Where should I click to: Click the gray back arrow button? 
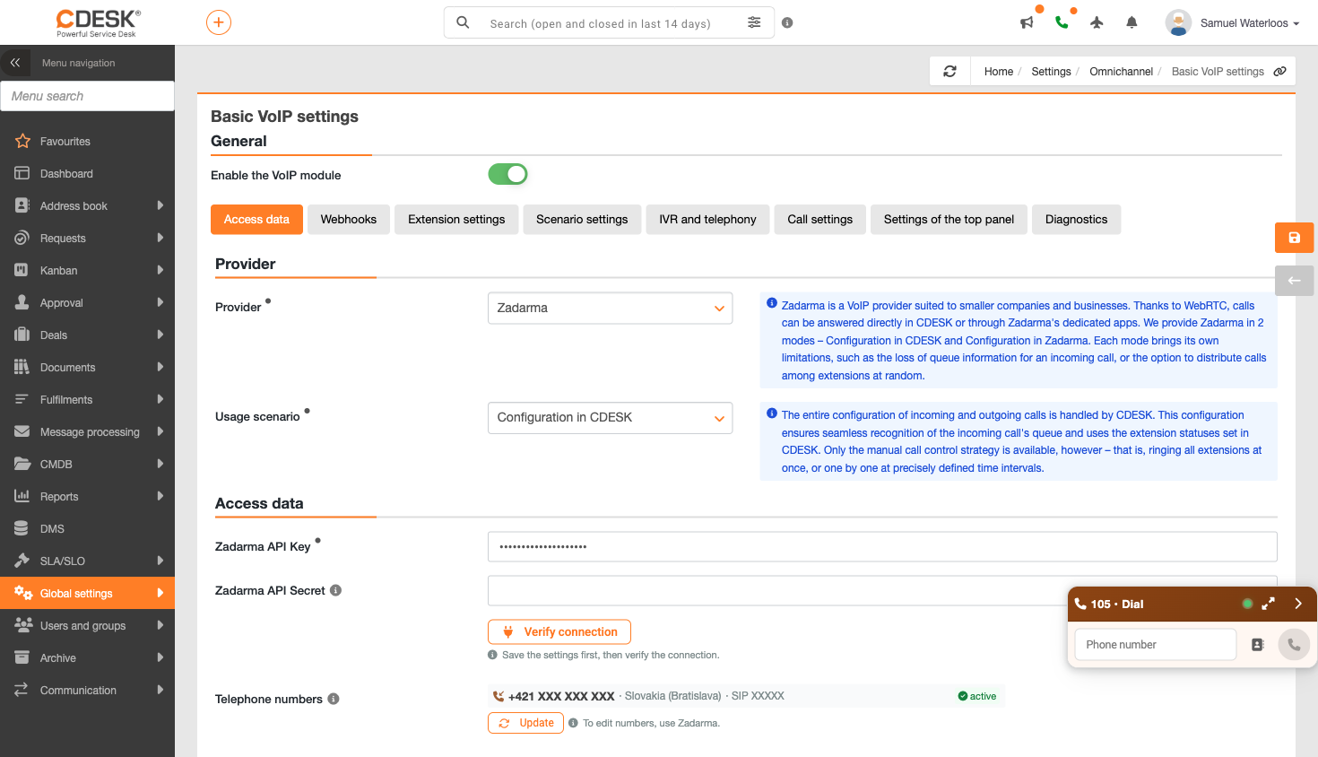tap(1294, 281)
